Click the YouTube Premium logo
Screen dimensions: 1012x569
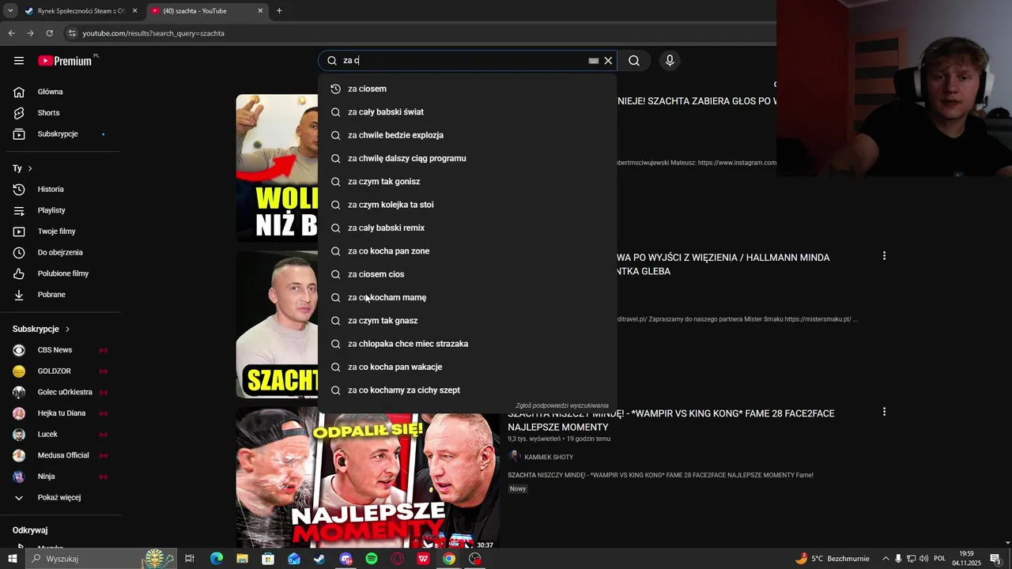(x=66, y=61)
